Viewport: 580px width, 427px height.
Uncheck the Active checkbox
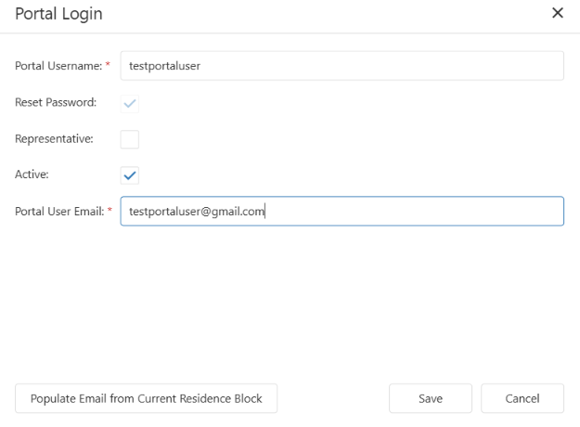pyautogui.click(x=130, y=175)
